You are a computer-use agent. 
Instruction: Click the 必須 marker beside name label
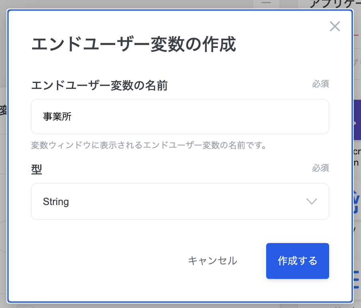tap(320, 84)
